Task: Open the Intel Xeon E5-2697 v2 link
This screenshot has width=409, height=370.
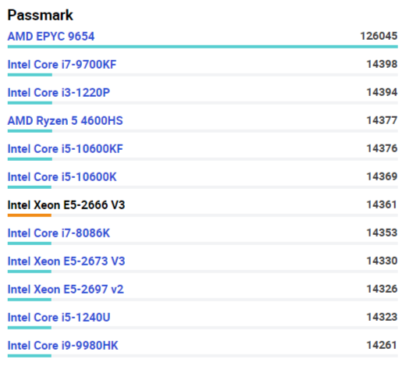Action: pos(66,290)
